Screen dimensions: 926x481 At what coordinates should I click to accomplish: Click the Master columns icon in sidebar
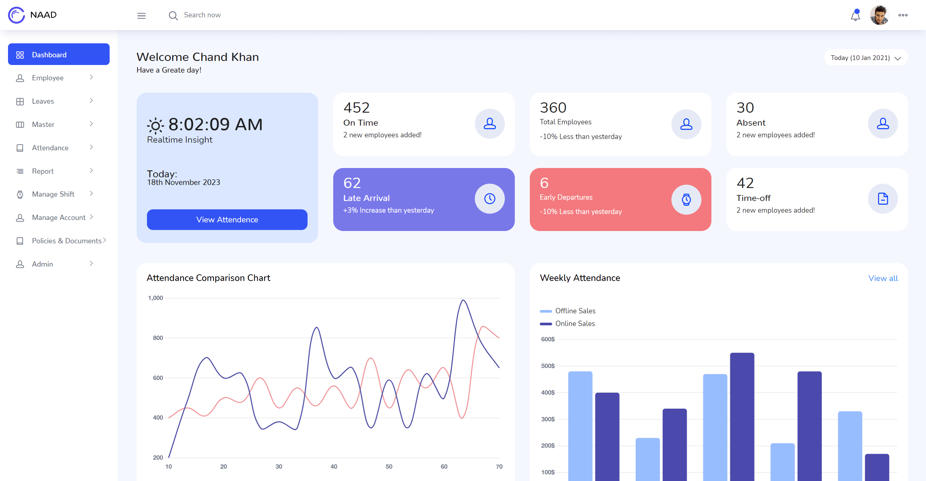[x=20, y=124]
